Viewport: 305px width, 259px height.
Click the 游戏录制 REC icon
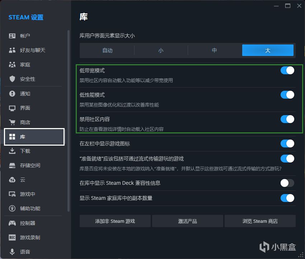tap(12, 237)
